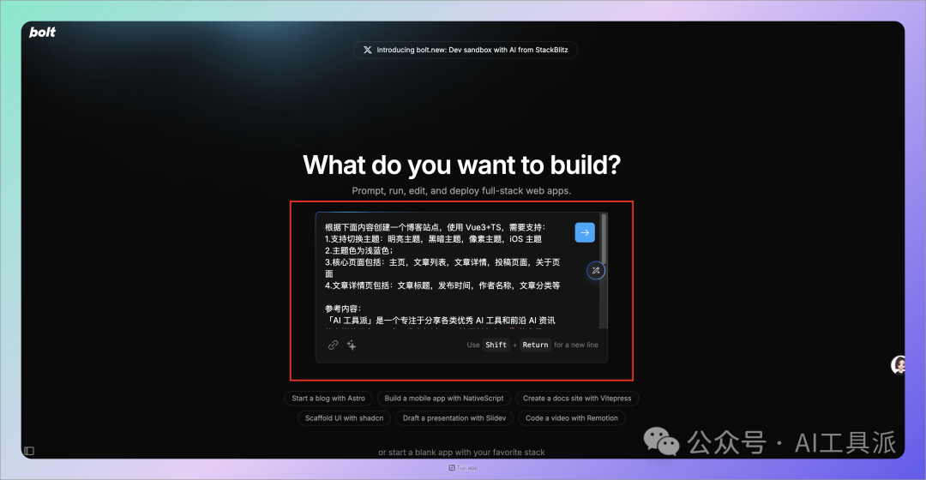
Task: Click the Shift key hint
Action: tap(496, 345)
